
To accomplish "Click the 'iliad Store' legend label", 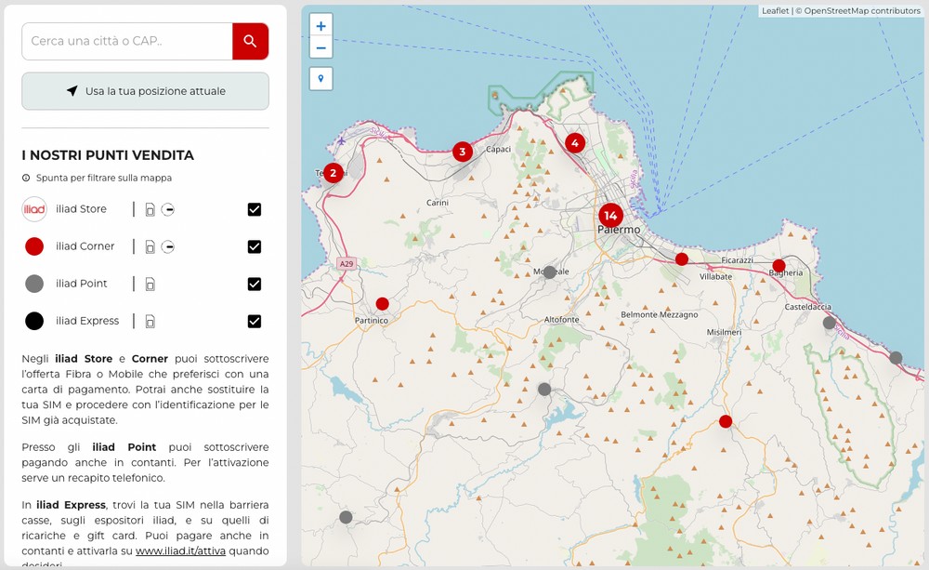I will tap(81, 209).
